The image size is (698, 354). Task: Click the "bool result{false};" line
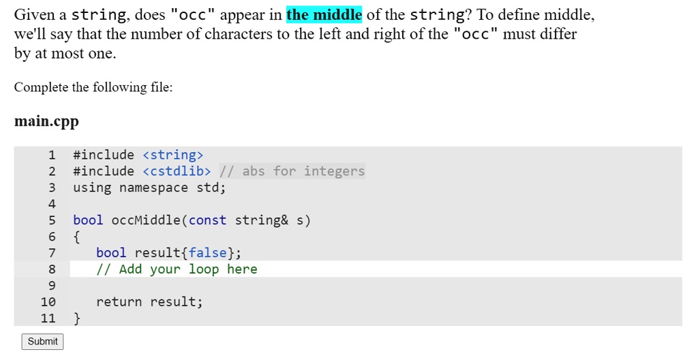pos(169,253)
